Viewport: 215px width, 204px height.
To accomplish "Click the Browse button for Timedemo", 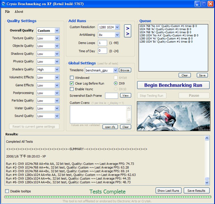I will [125, 70].
